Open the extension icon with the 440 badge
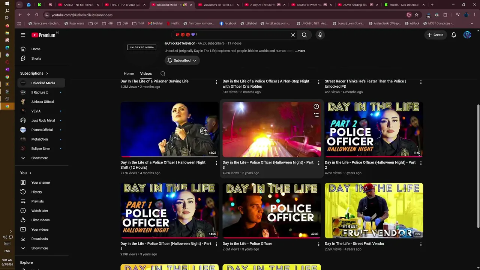This screenshot has width=480, height=270. [428, 15]
